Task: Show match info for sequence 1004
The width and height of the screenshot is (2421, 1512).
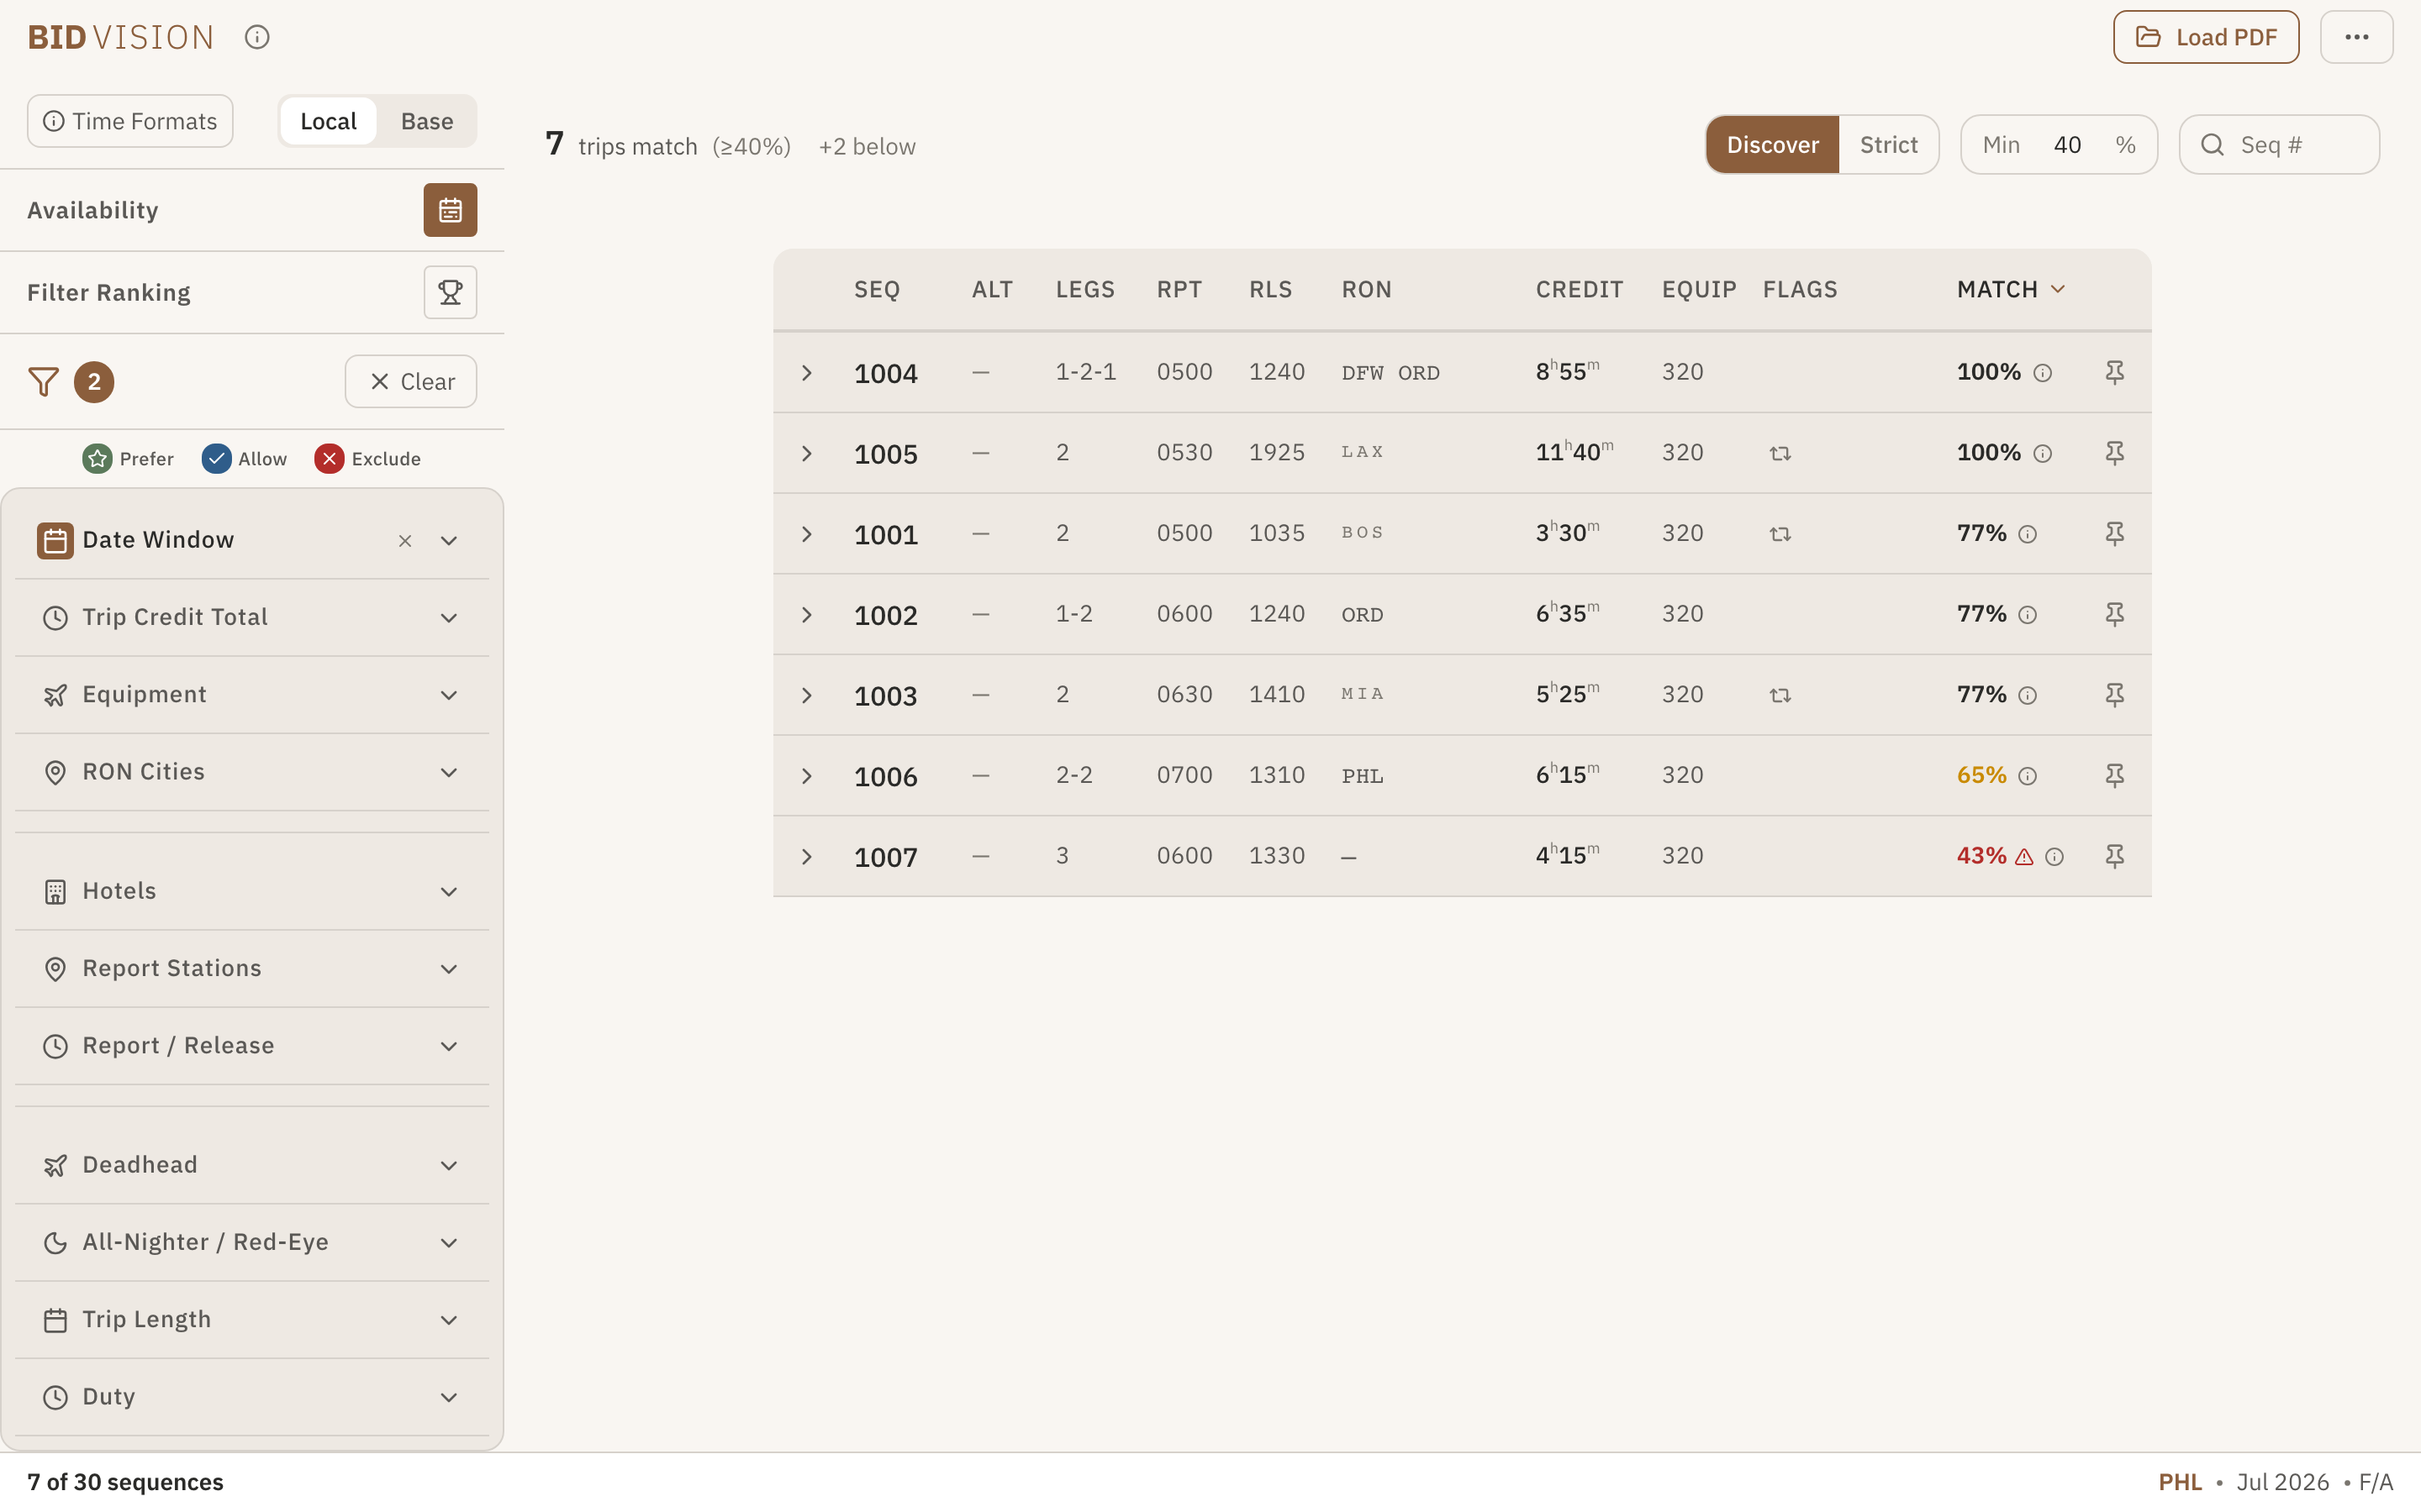Action: 2043,373
